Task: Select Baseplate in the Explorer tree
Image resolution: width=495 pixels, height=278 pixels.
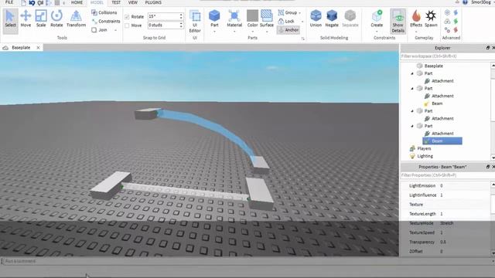Action: 433,66
